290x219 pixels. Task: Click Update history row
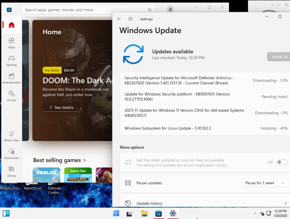pyautogui.click(x=205, y=200)
